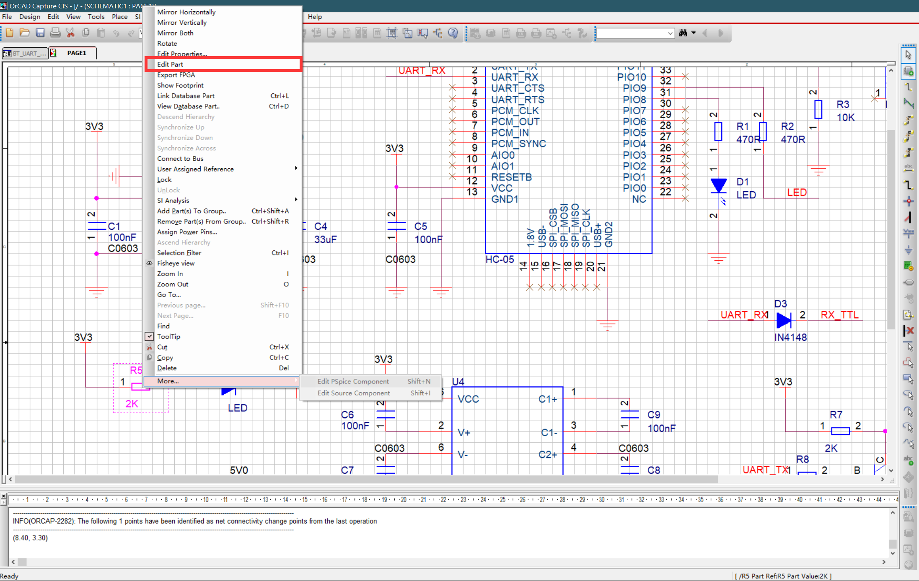Click Add Part(s) To Group..
Screen dimensions: 919x581
tap(222, 211)
